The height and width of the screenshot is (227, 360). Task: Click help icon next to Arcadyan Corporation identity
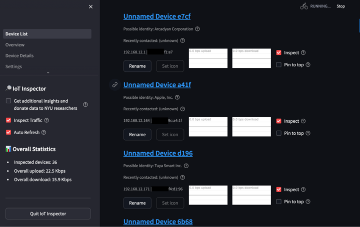tap(197, 29)
